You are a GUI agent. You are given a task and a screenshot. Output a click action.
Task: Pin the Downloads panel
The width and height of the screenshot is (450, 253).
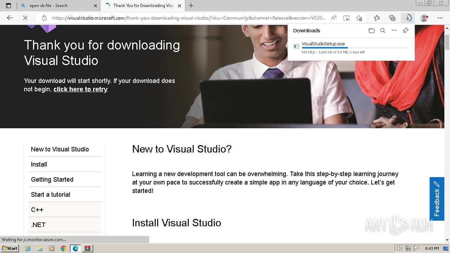pyautogui.click(x=405, y=31)
